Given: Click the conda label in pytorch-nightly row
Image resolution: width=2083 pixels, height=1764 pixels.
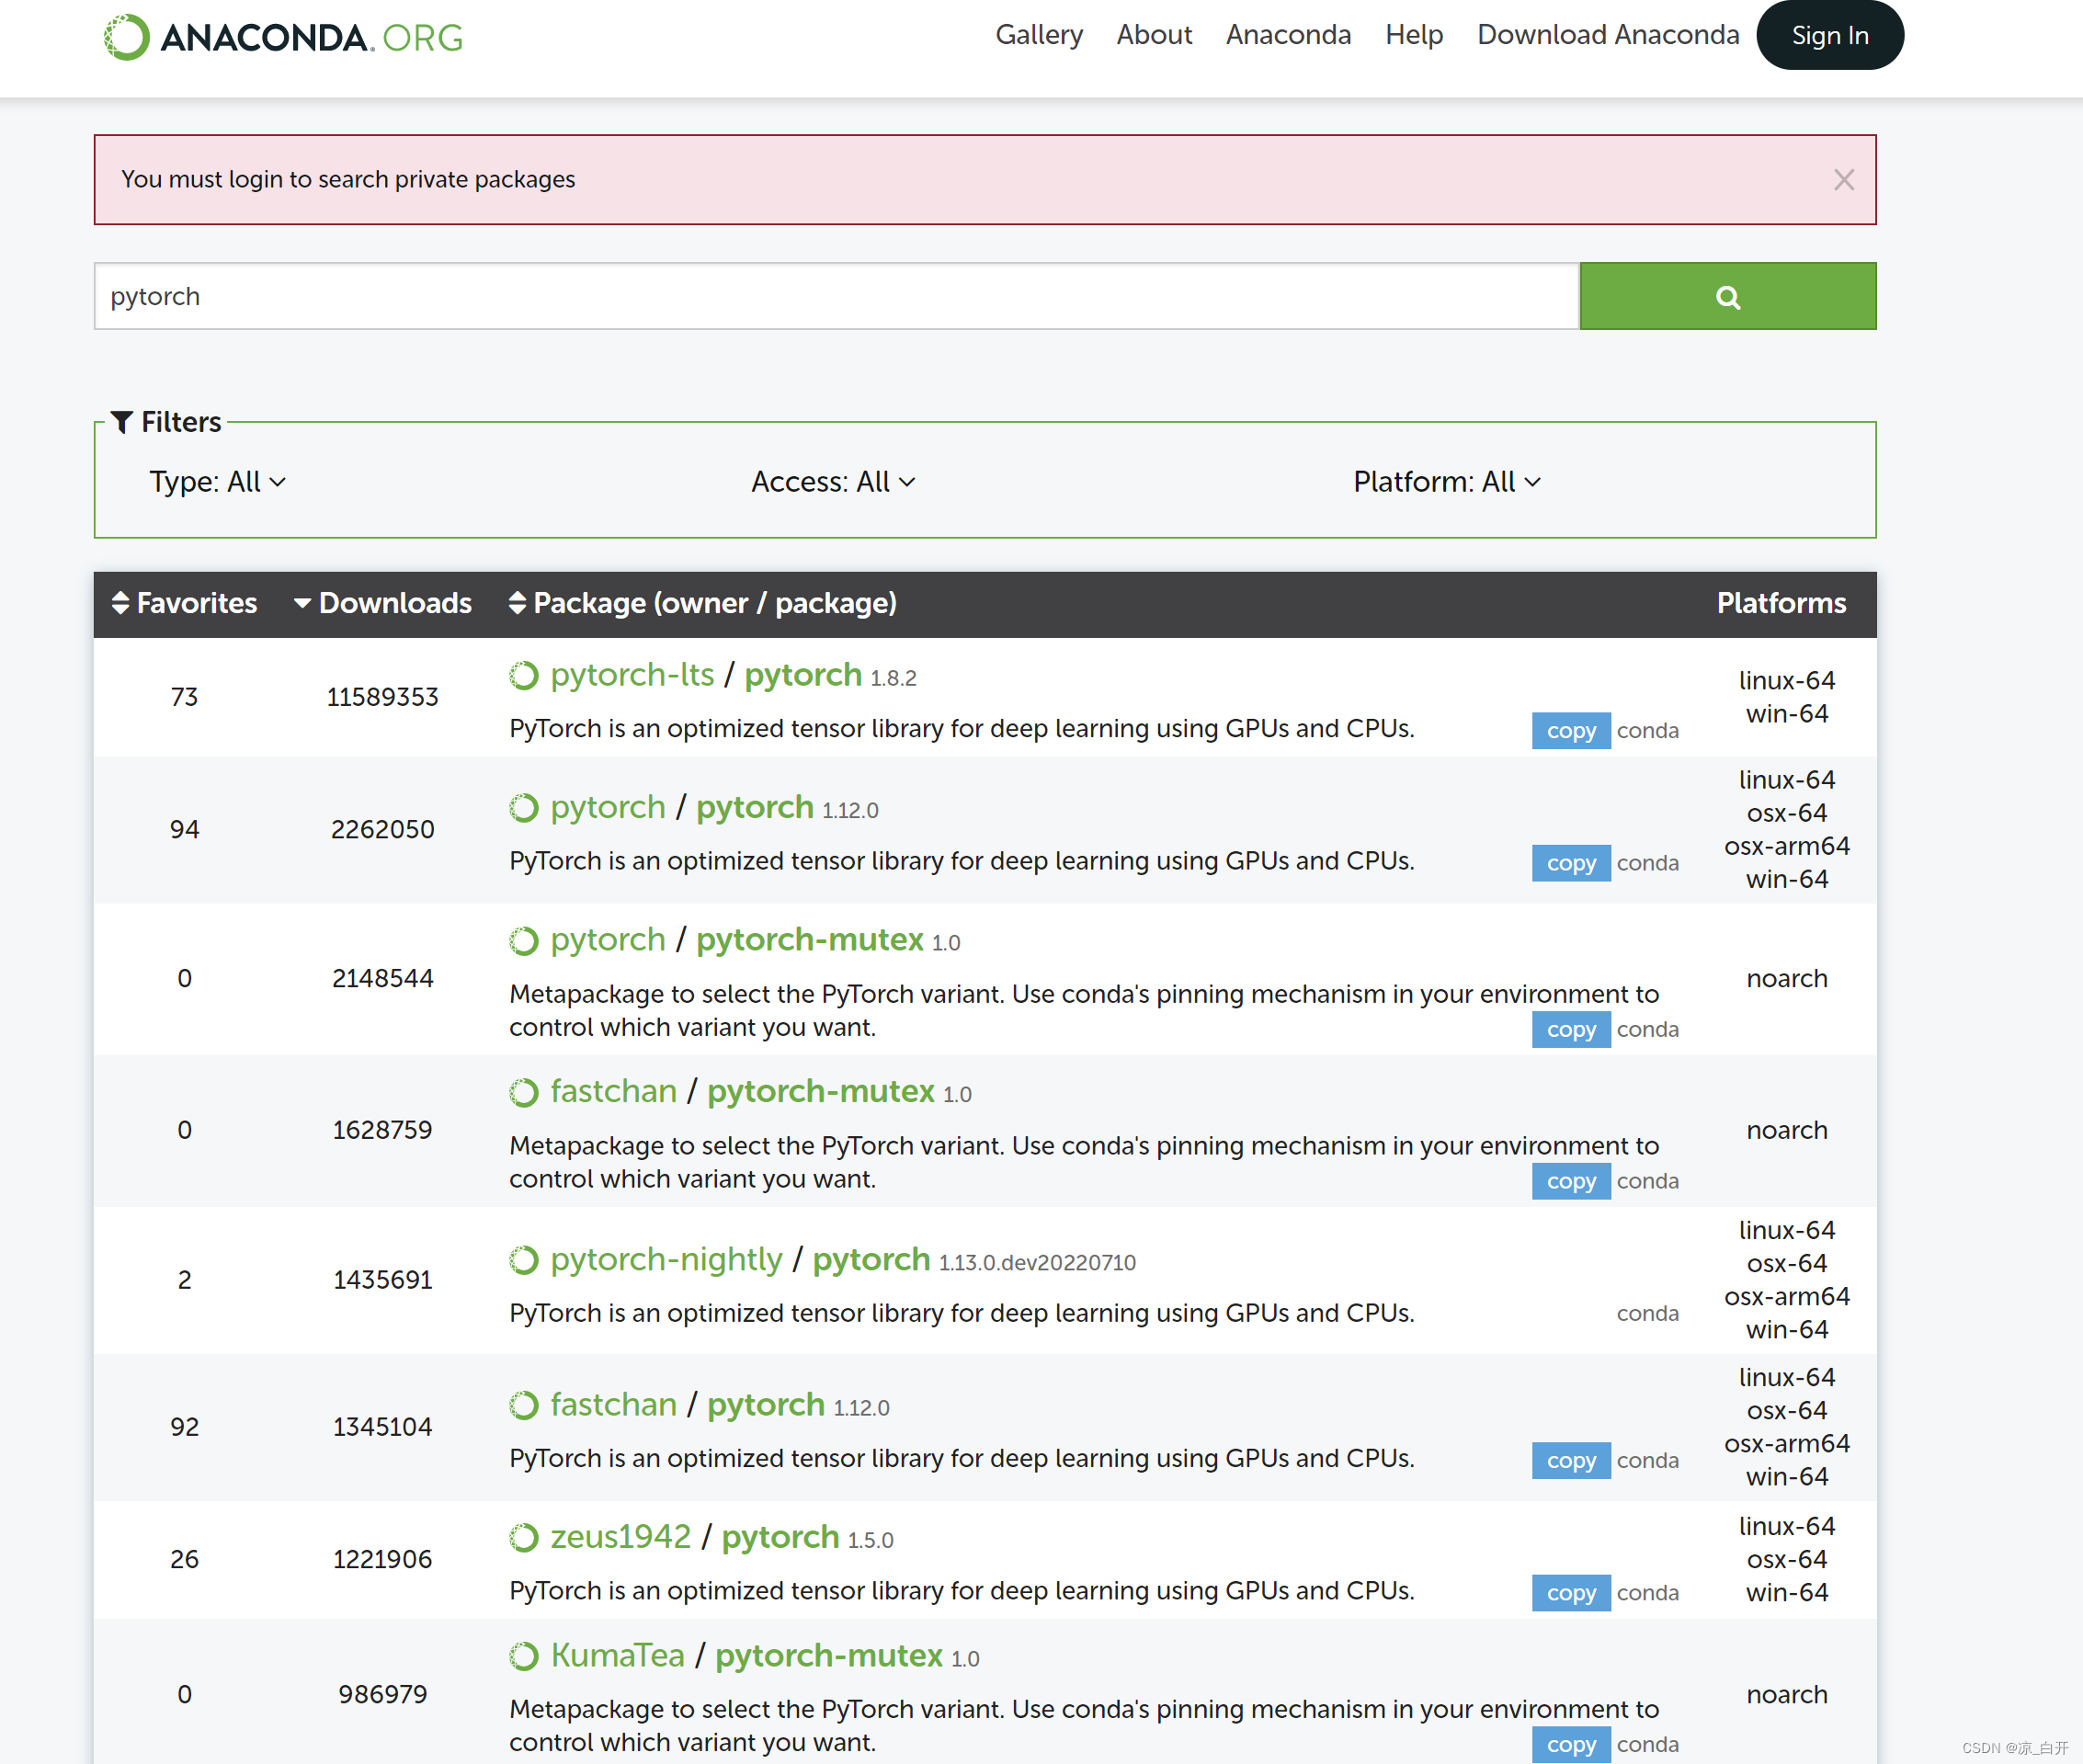Looking at the screenshot, I should coord(1647,1314).
